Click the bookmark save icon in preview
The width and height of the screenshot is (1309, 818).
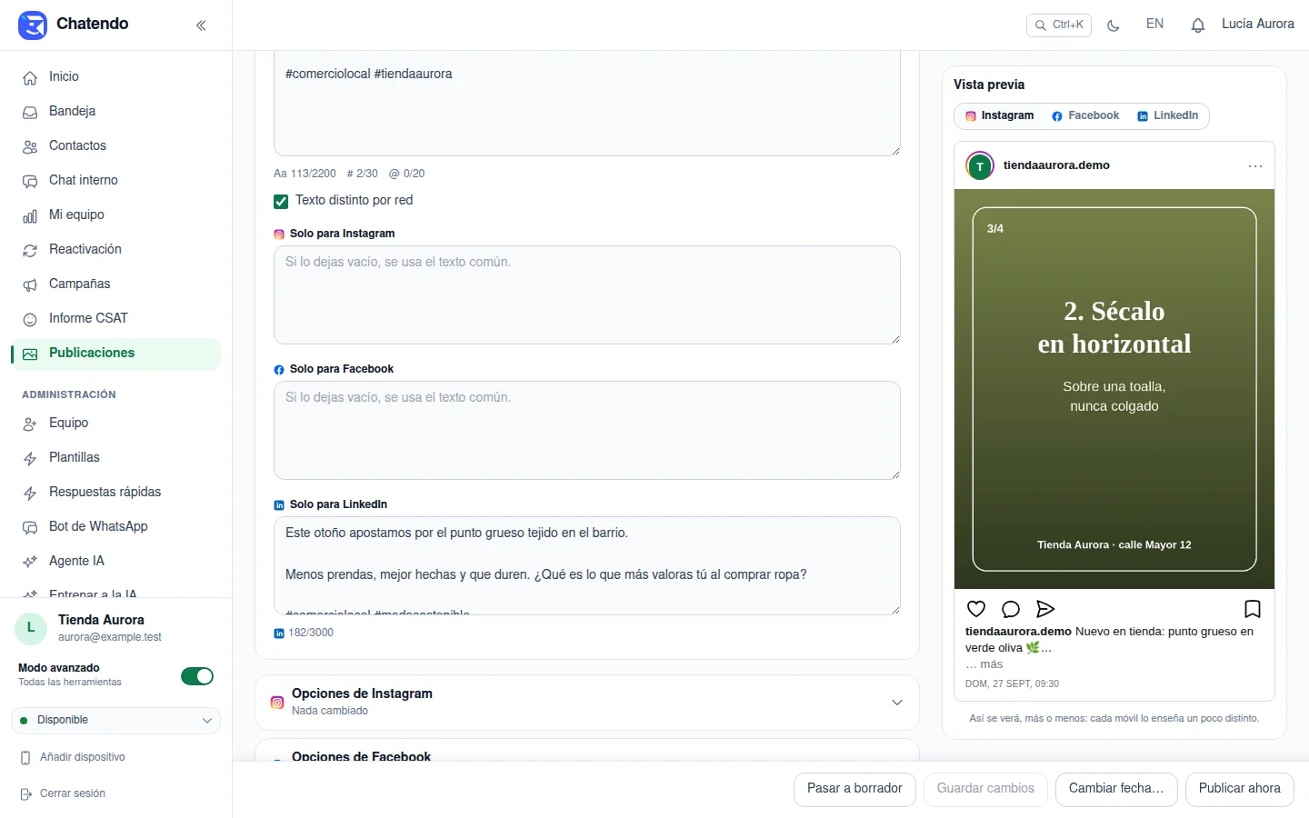click(x=1253, y=609)
